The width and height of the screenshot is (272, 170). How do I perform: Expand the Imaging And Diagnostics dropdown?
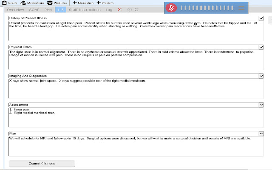[x=261, y=76]
